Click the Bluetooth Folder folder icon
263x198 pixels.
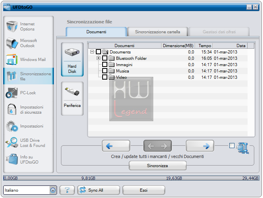tap(112, 58)
